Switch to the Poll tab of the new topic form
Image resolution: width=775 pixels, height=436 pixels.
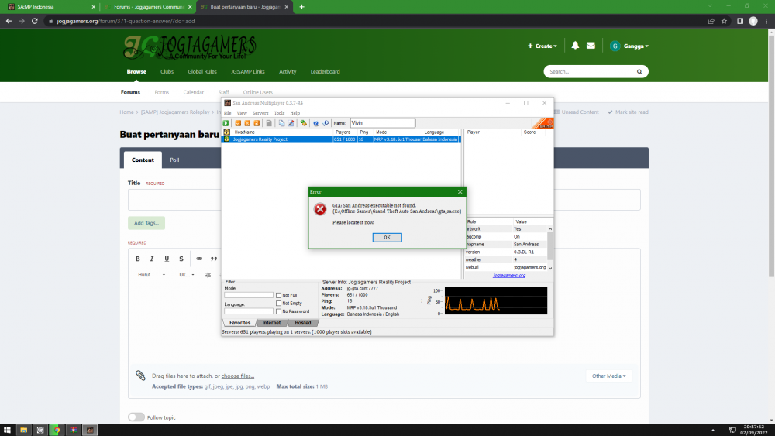(x=174, y=160)
